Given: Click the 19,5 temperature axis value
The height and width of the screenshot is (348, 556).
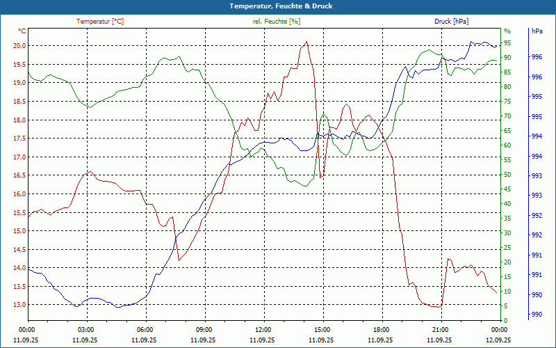Looking at the screenshot, I should tap(20, 64).
